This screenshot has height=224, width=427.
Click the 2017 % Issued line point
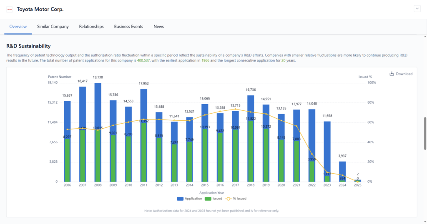(235, 109)
